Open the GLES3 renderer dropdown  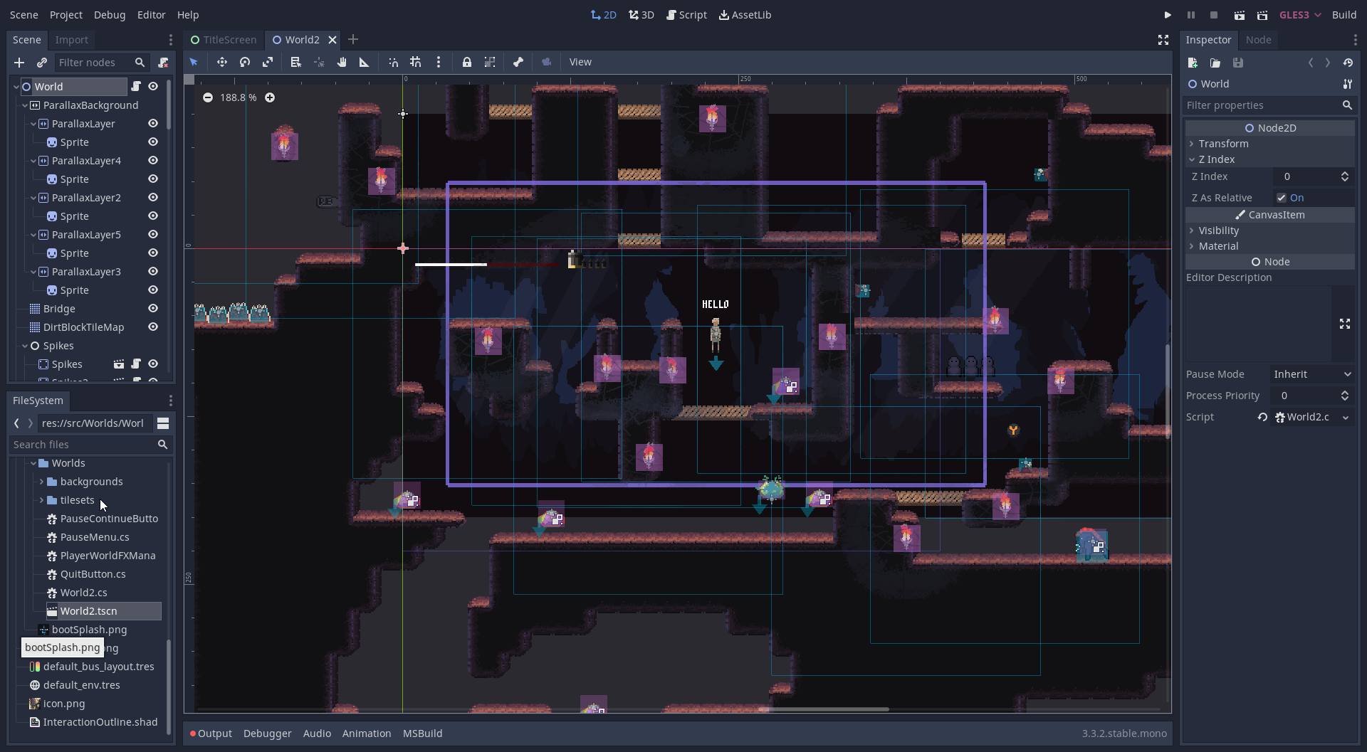point(1300,15)
